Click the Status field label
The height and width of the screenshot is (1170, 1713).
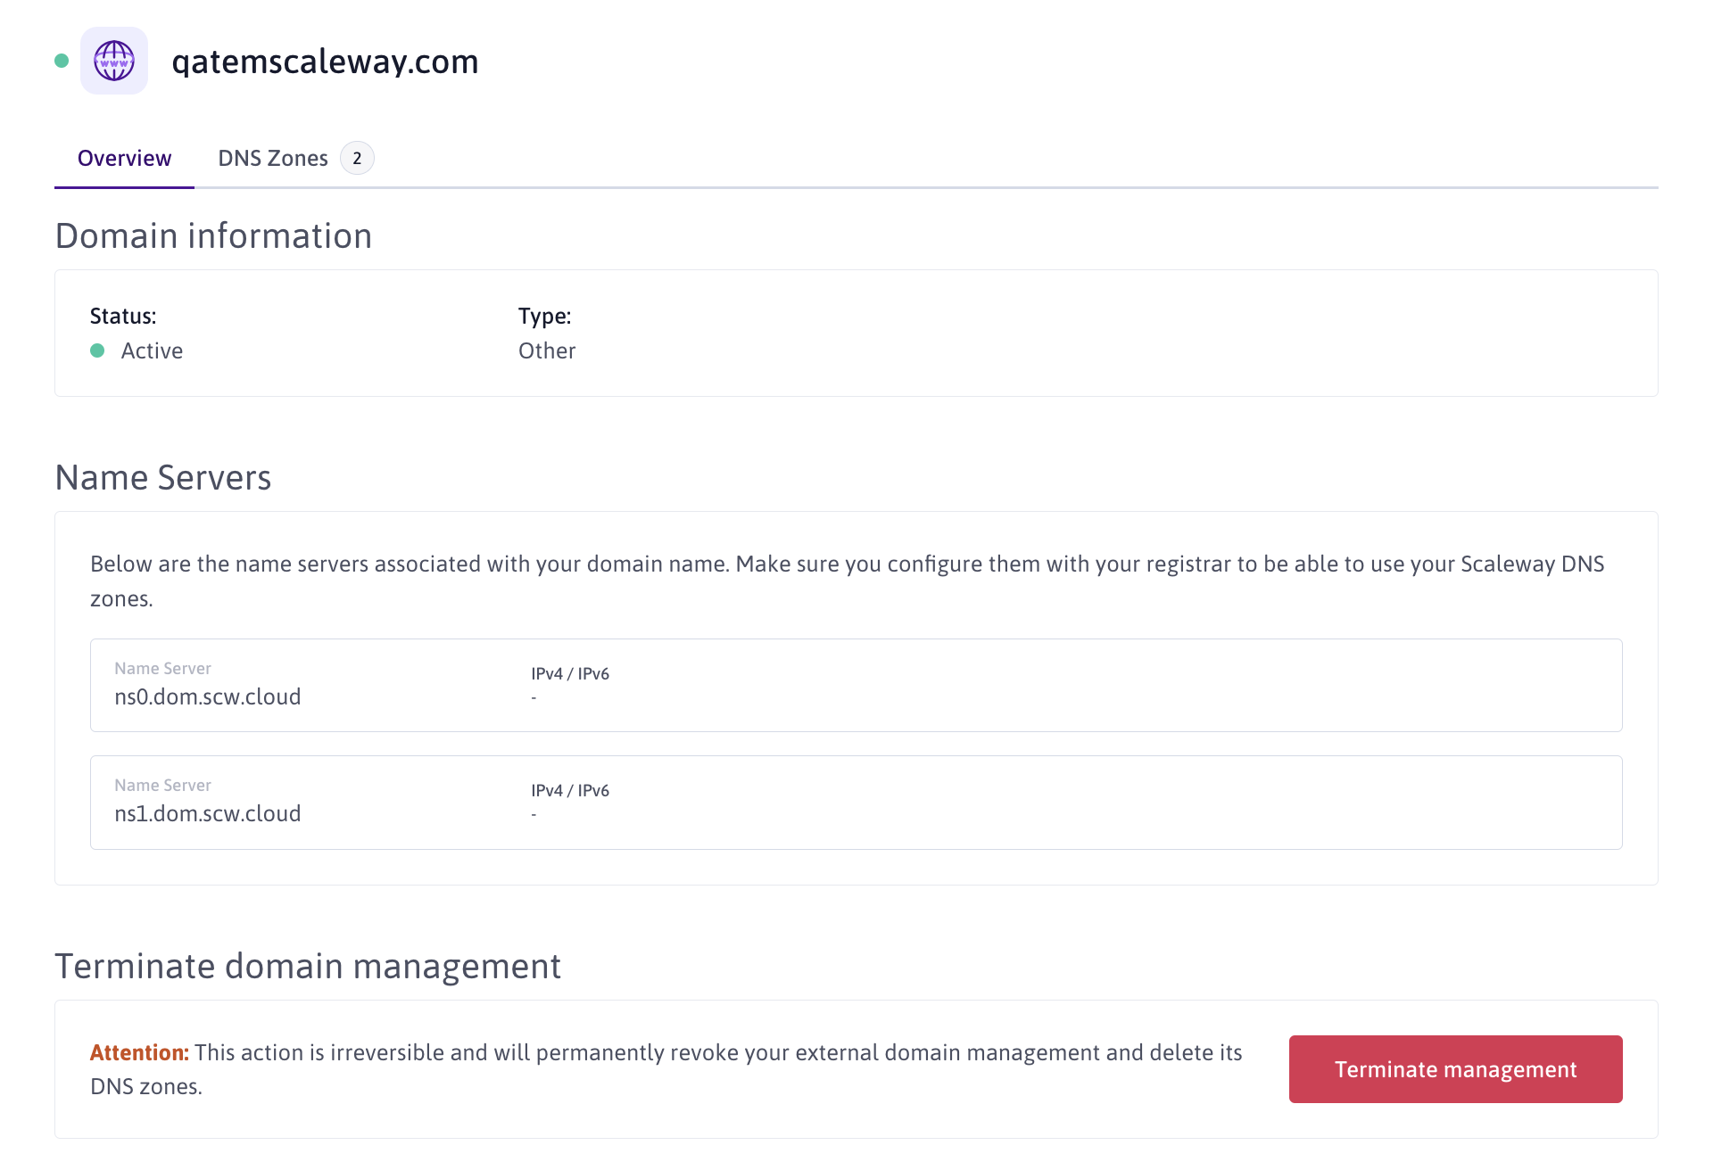tap(123, 316)
